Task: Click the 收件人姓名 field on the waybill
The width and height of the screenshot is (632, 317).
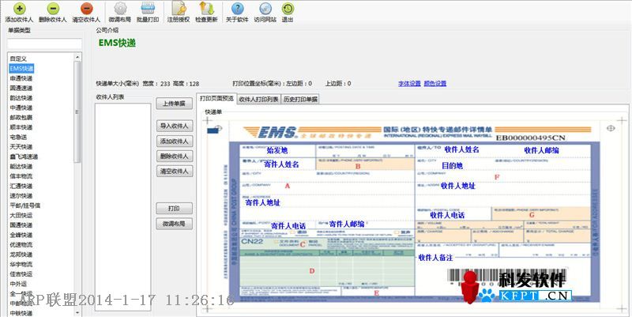Action: (x=461, y=149)
